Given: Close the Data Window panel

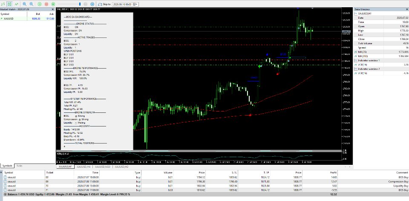Looking at the screenshot, I should coord(407,9).
